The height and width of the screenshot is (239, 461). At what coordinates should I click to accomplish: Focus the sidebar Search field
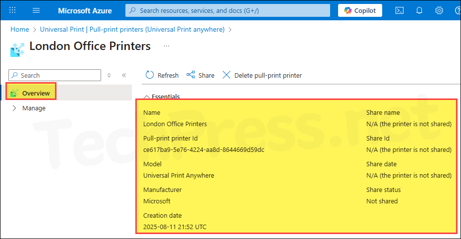55,75
